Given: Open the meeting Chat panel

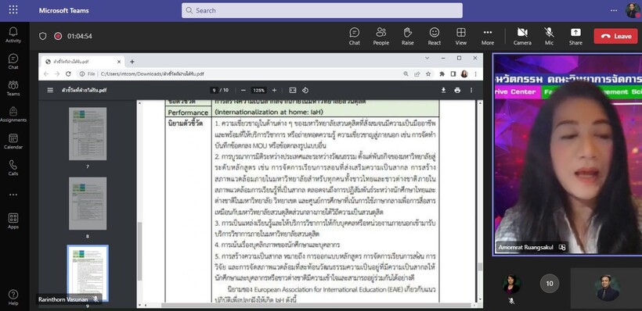Looking at the screenshot, I should (x=354, y=36).
